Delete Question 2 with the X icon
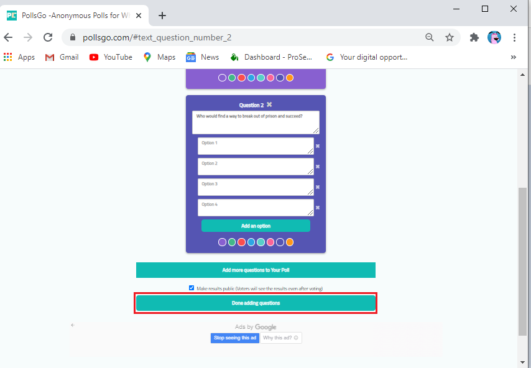This screenshot has height=368, width=531. click(x=269, y=105)
